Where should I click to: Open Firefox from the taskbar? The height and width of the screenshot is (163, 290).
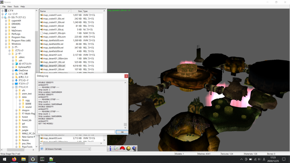14,159
